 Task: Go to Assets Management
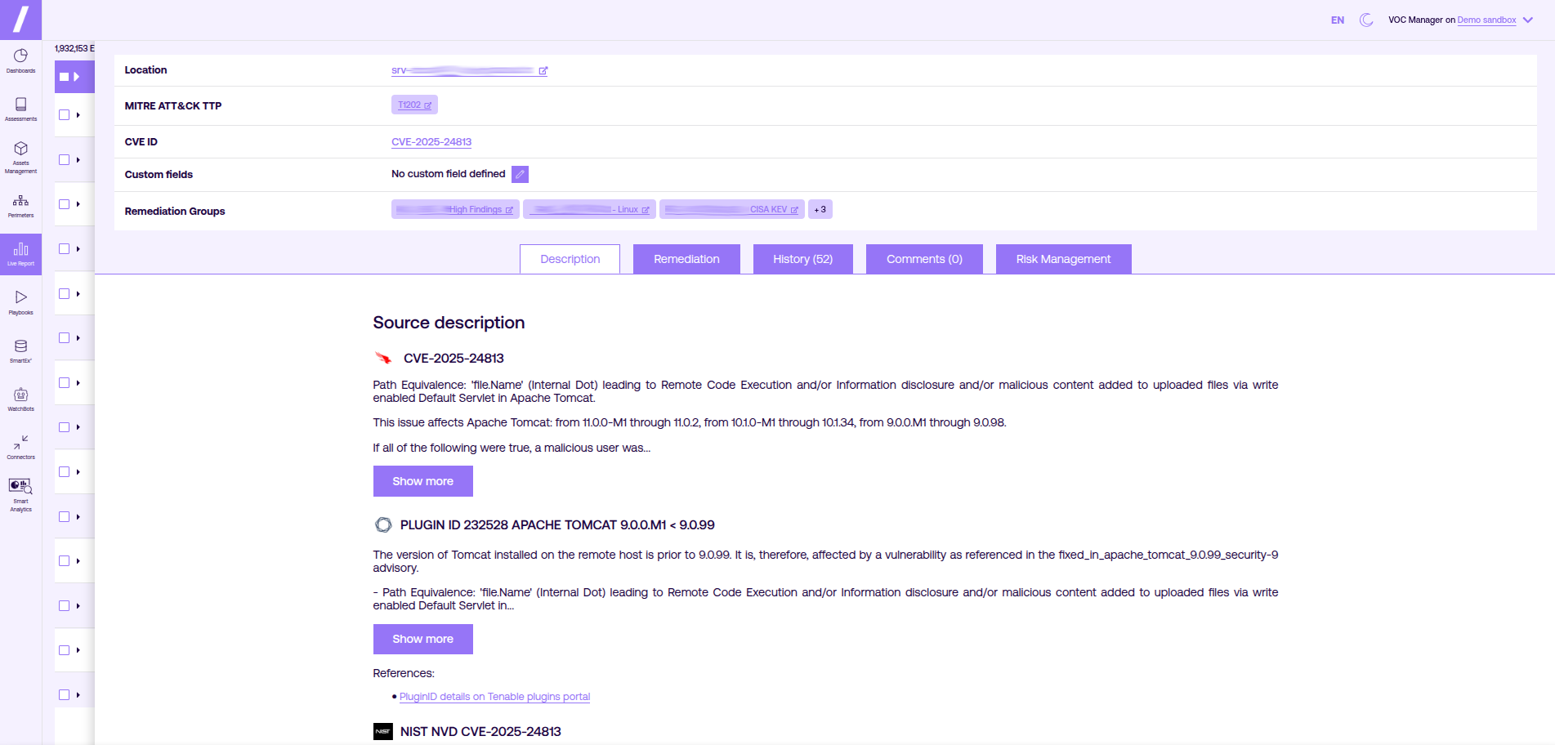pyautogui.click(x=20, y=156)
